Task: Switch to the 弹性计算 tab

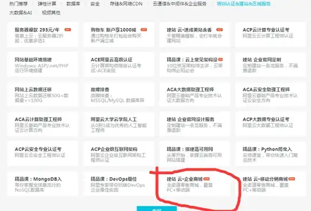Action: point(47,3)
